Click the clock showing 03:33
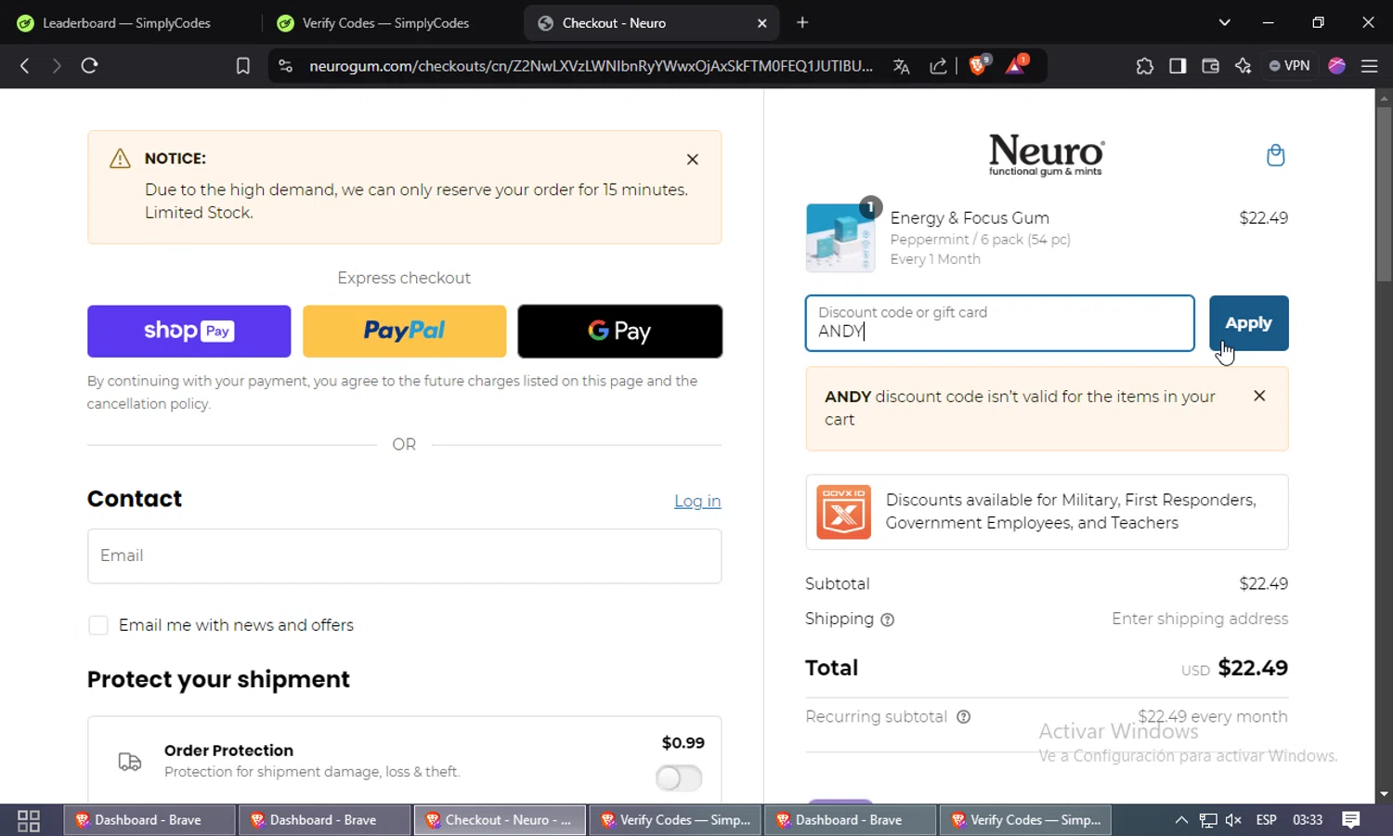Viewport: 1393px width, 836px height. 1307,820
